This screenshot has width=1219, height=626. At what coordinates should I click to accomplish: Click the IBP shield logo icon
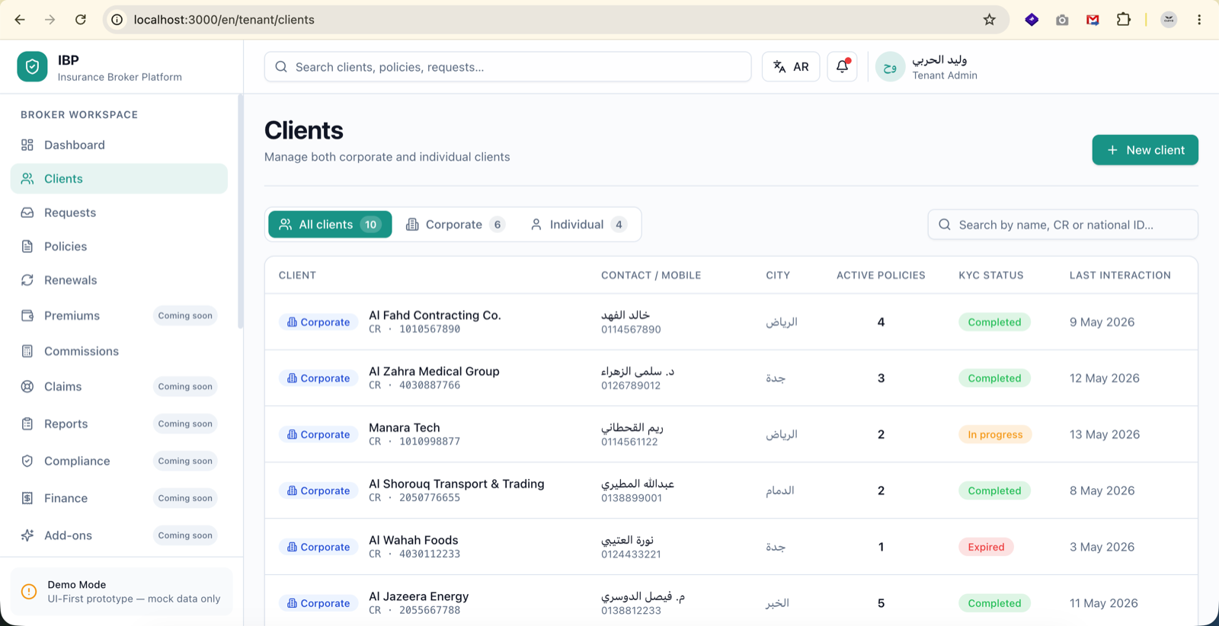tap(32, 67)
